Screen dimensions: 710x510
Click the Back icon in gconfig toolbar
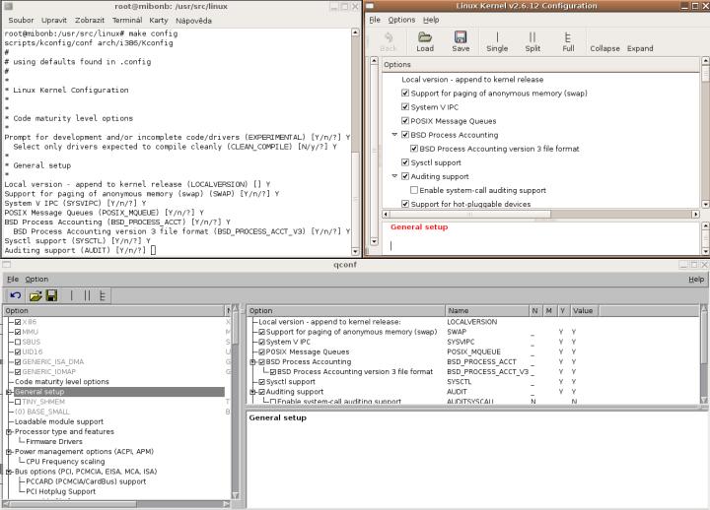tap(389, 36)
